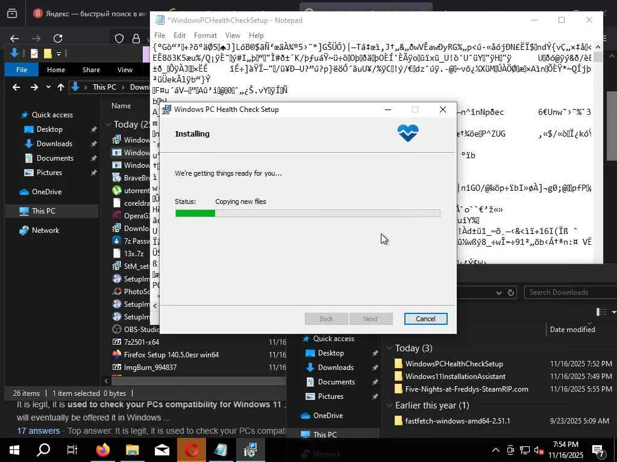Open taskbar Search
617x462 pixels.
coord(43,450)
